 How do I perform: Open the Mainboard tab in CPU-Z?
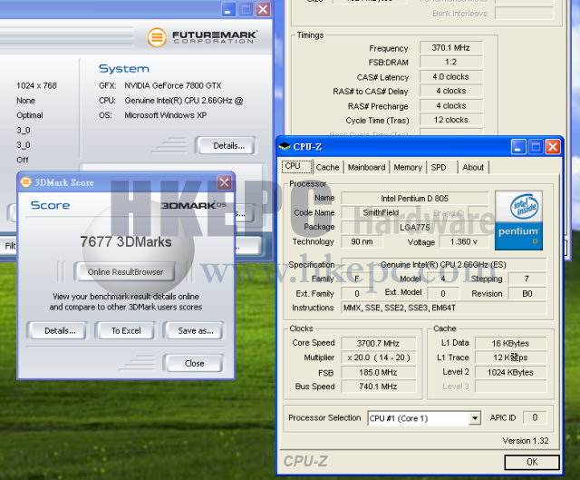coord(366,167)
